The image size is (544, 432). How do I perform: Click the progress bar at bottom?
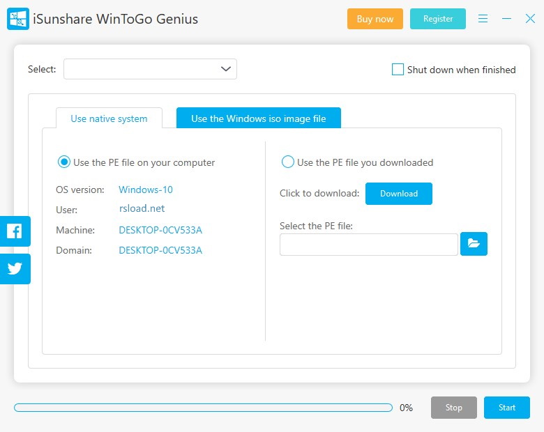203,408
